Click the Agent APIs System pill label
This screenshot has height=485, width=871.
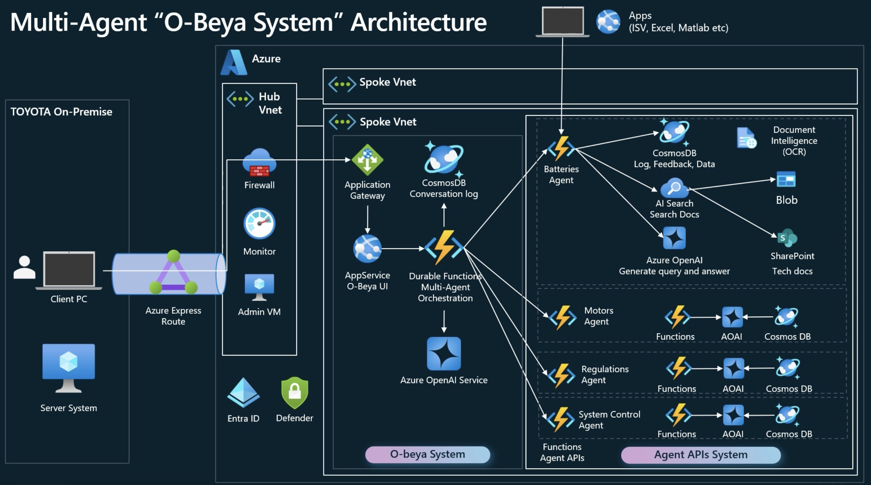[x=700, y=455]
